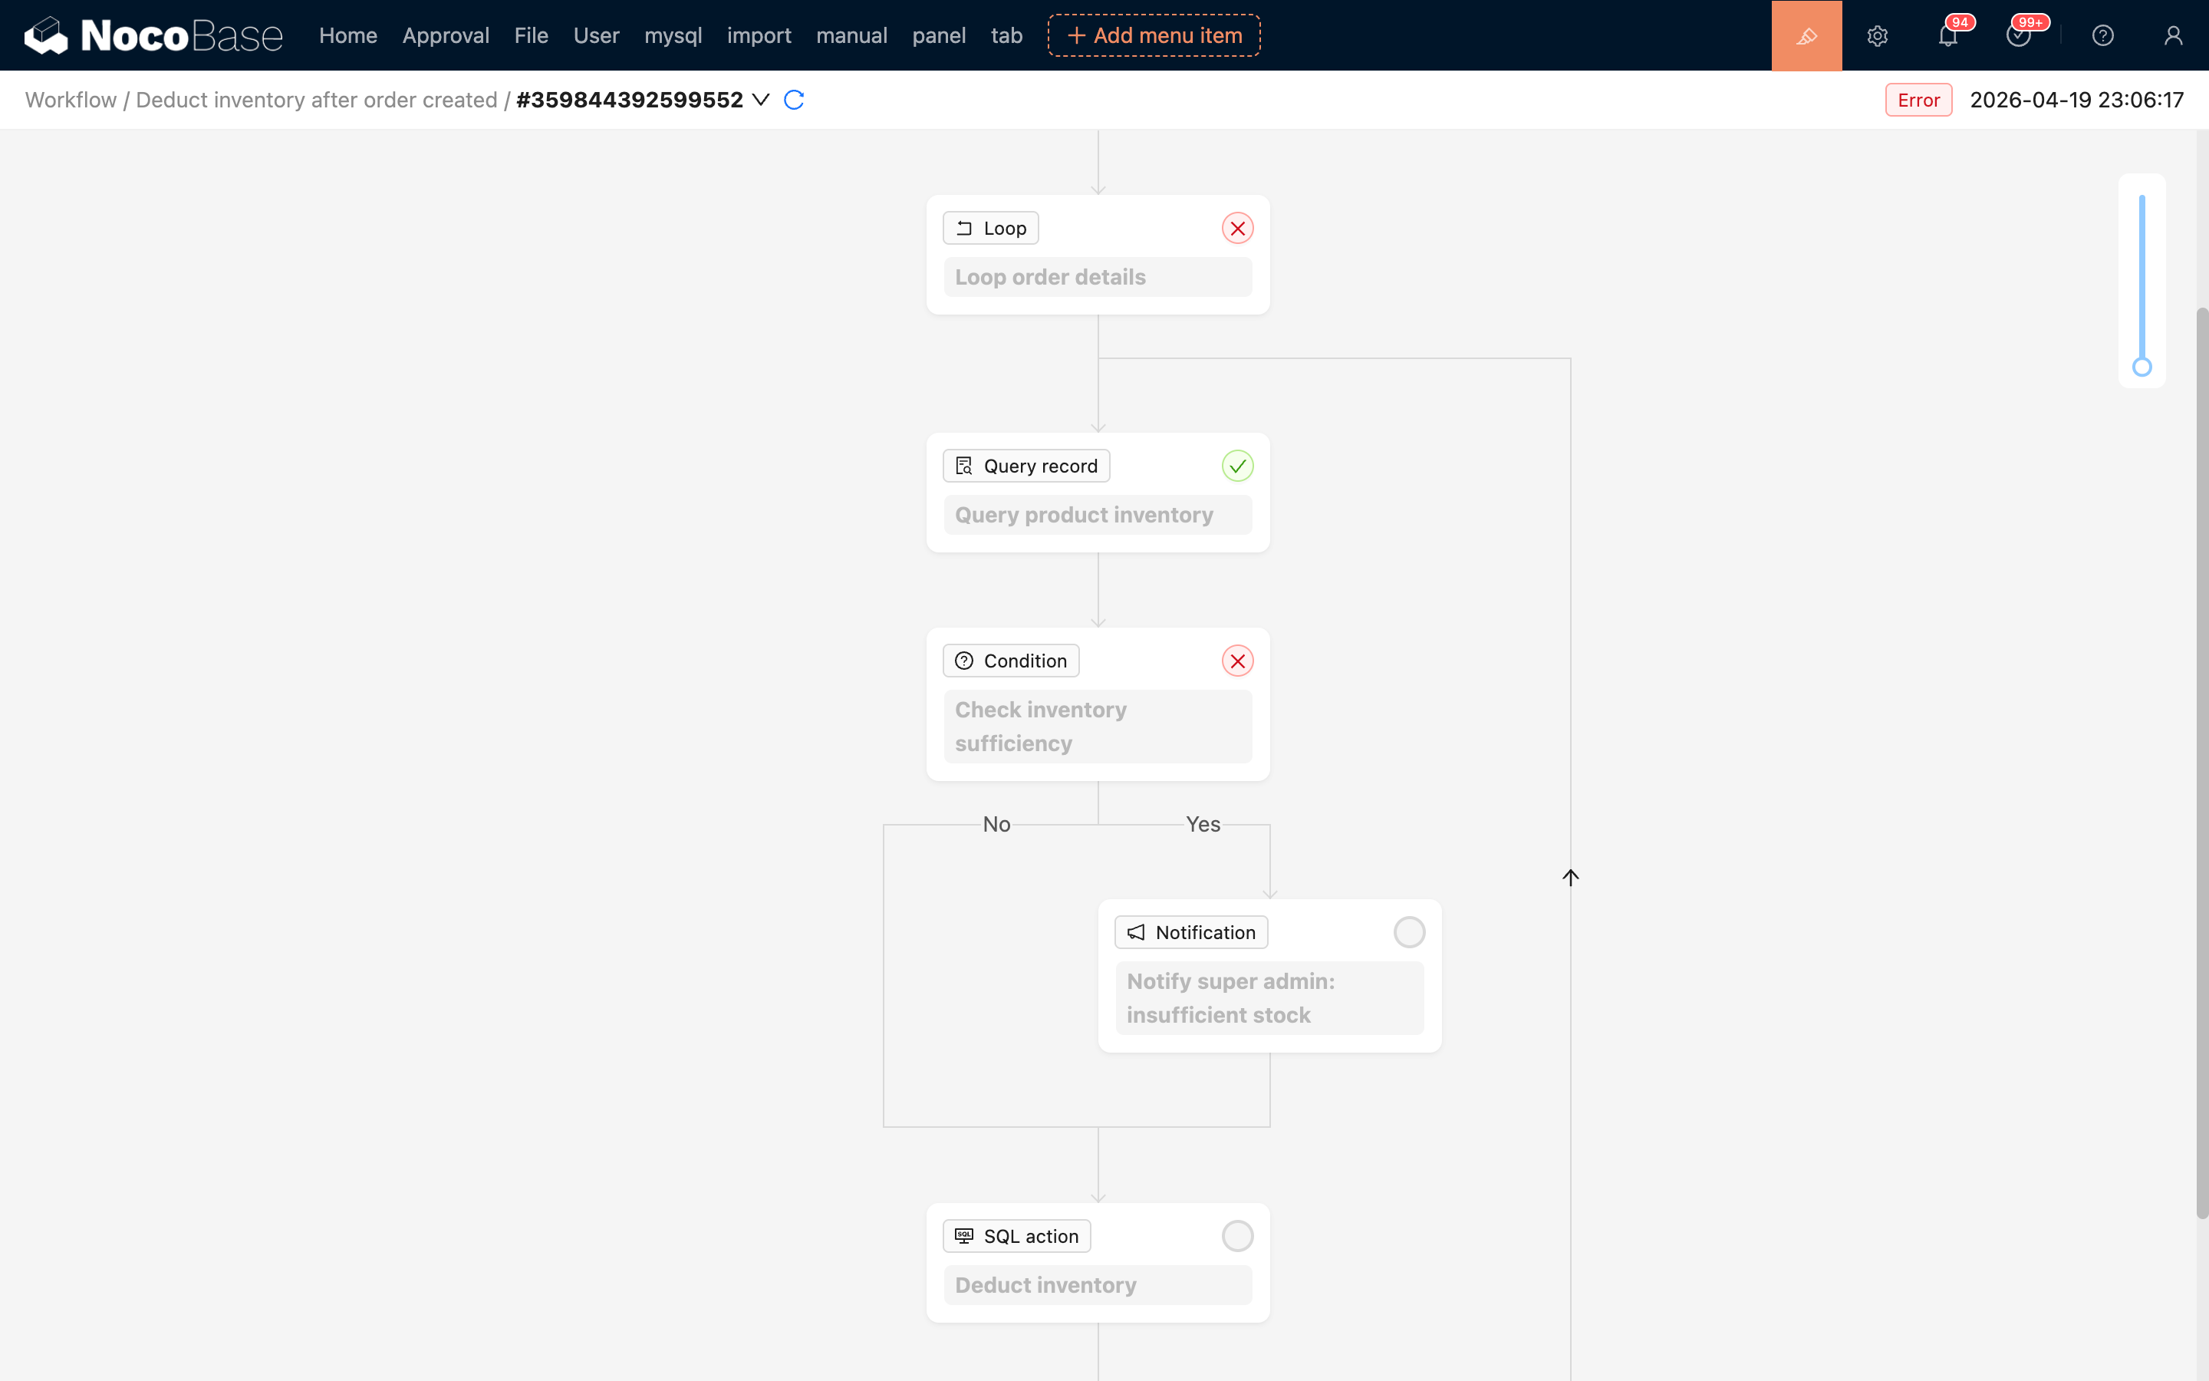This screenshot has width=2209, height=1381.
Task: Expand the execution ID dropdown chevron
Action: coord(760,100)
